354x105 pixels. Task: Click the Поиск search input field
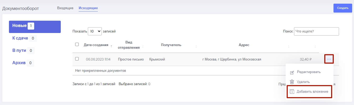pos(316,31)
